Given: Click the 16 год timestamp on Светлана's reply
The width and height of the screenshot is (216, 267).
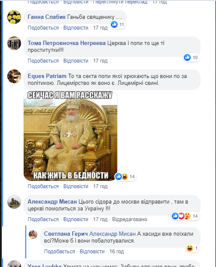Looking at the screenshot, I should coord(116,252).
